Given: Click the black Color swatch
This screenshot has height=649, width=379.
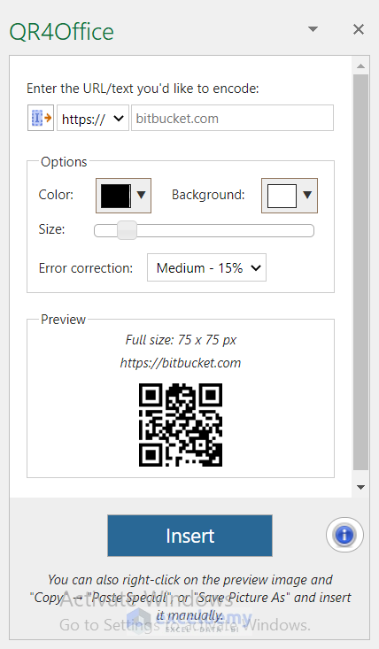Looking at the screenshot, I should click(116, 196).
